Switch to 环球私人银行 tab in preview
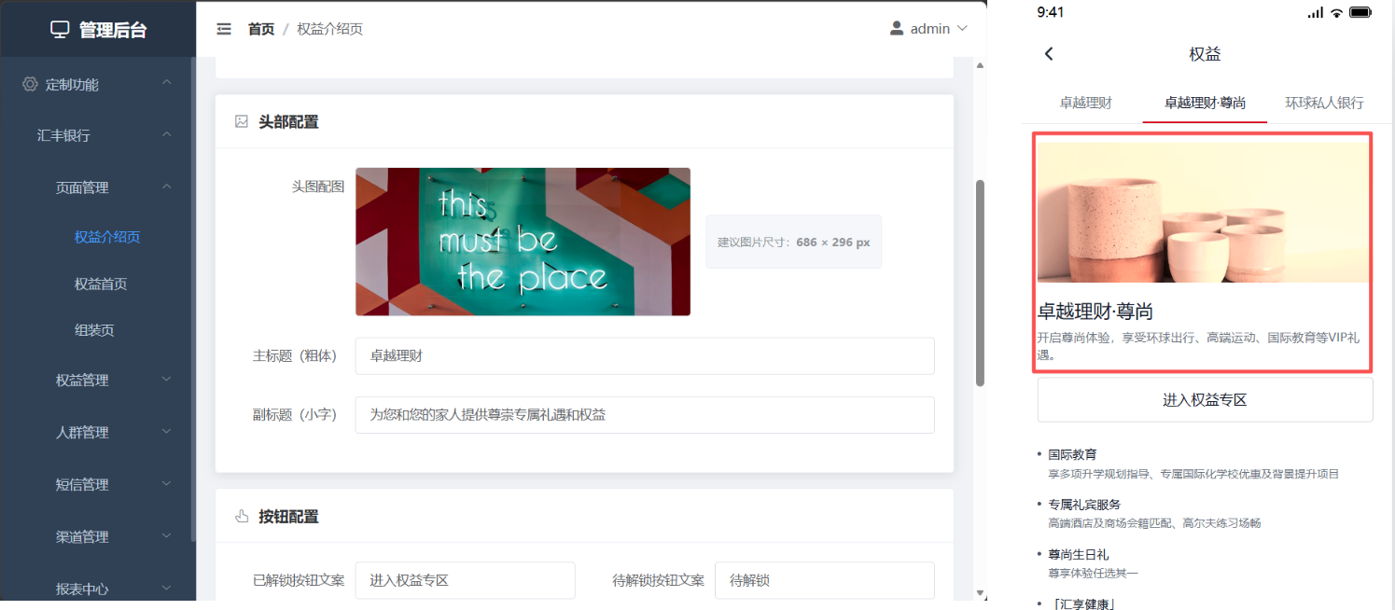Viewport: 1395px width, 610px height. pyautogui.click(x=1324, y=103)
